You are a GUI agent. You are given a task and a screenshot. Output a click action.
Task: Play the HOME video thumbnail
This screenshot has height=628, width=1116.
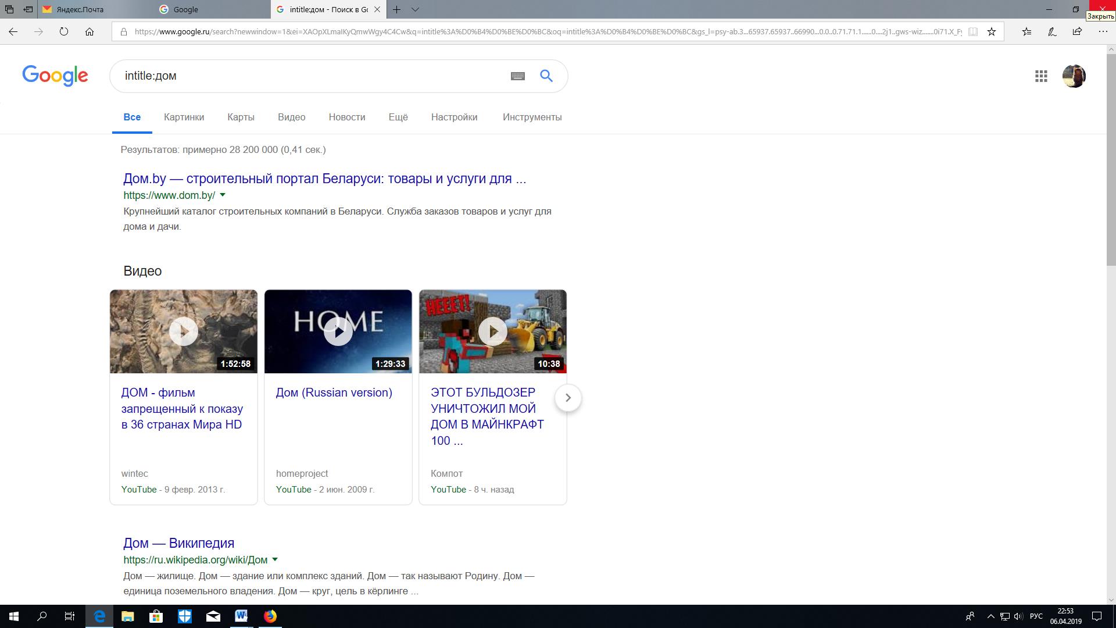point(338,331)
